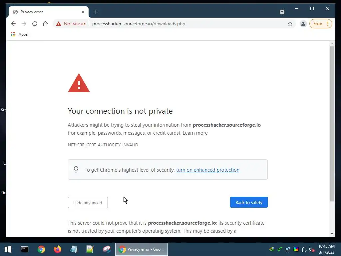
Task: Click the Not secure warning indicator
Action: [71, 24]
